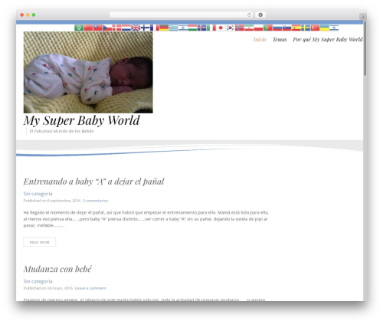383x324 pixels.
Task: Choose the Norway flag for Norwegian
Action: point(240,28)
